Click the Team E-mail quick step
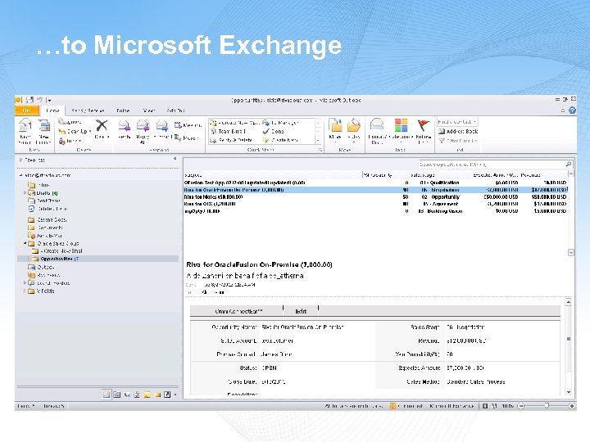The height and width of the screenshot is (442, 590). pos(228,131)
